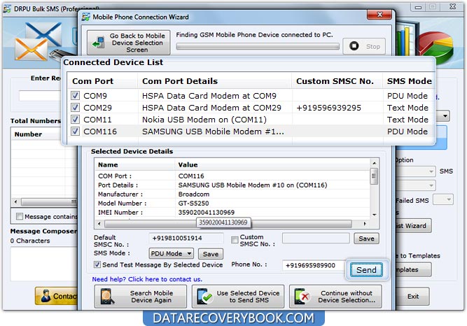
Task: Click the Manufacturer value Broadcom
Action: tap(193, 194)
